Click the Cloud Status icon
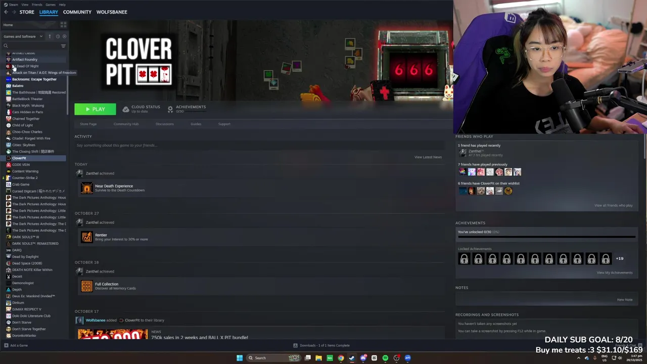This screenshot has width=647, height=364. pos(126,109)
